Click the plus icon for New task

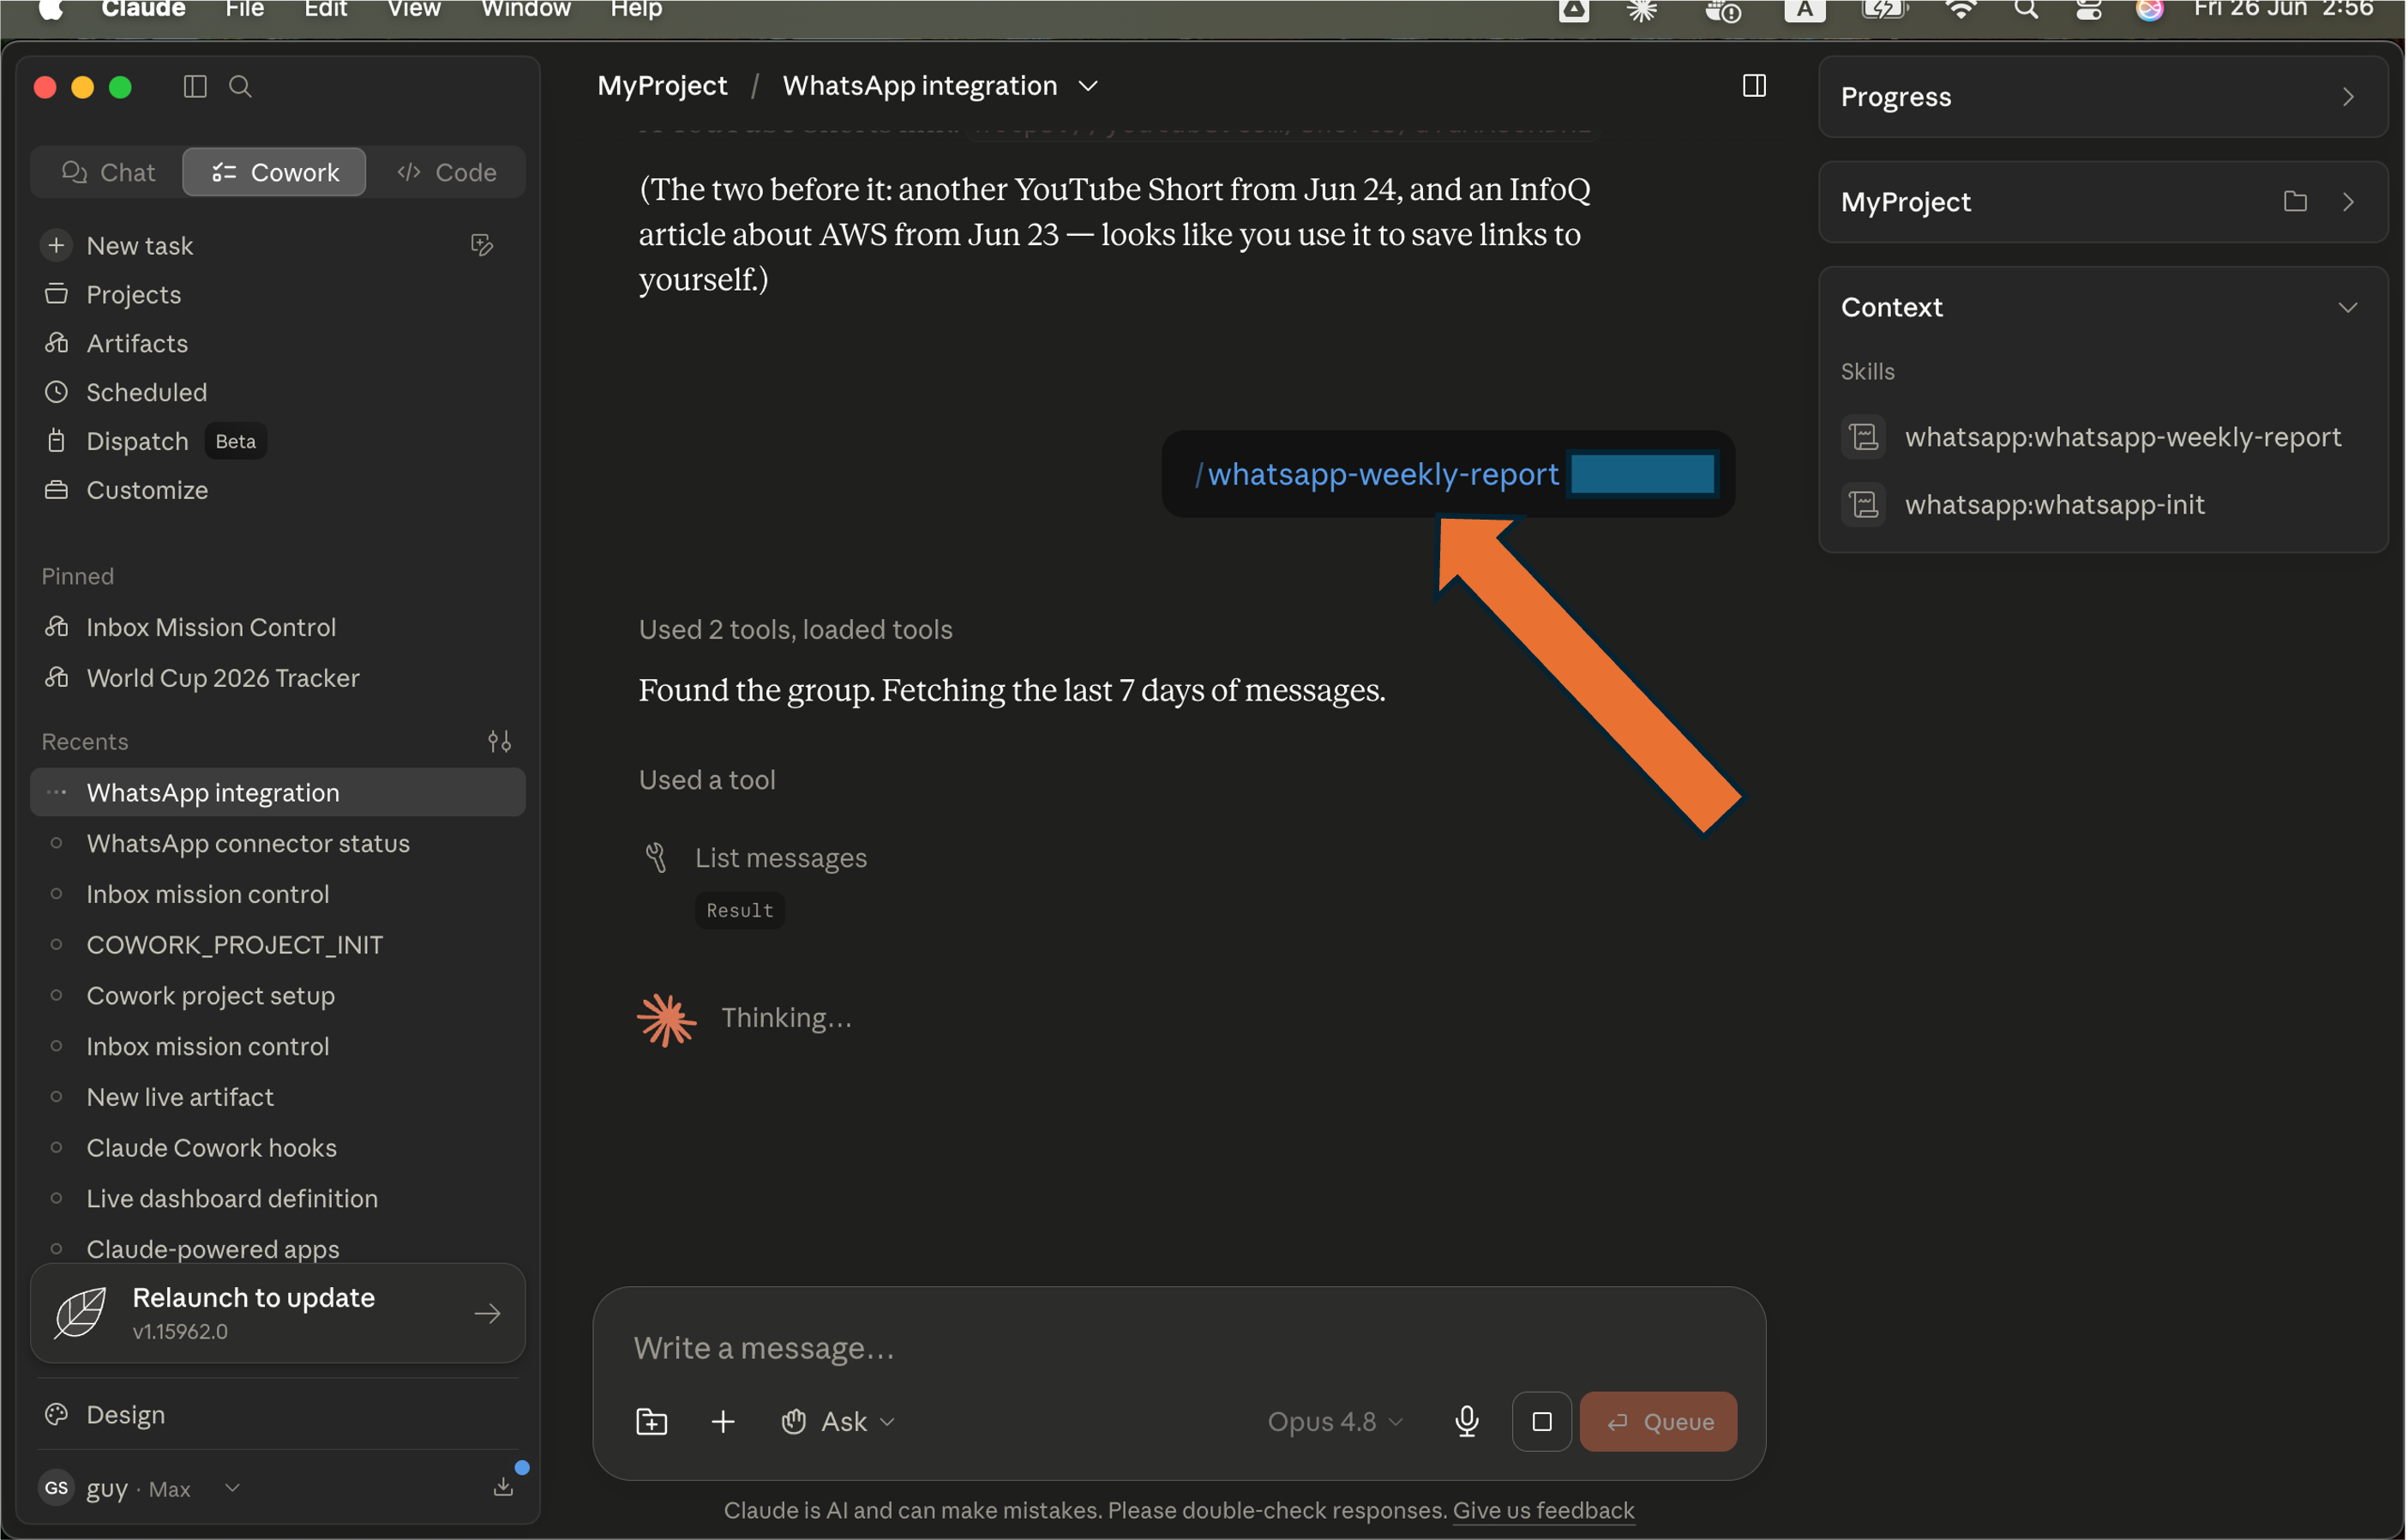point(57,245)
